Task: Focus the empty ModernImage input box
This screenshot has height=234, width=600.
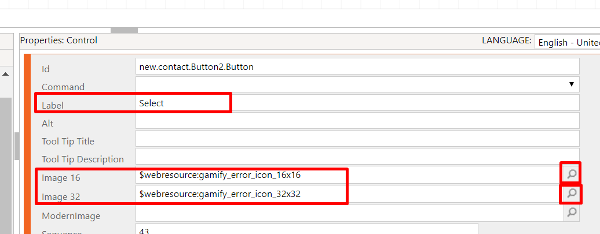Action: (349, 213)
